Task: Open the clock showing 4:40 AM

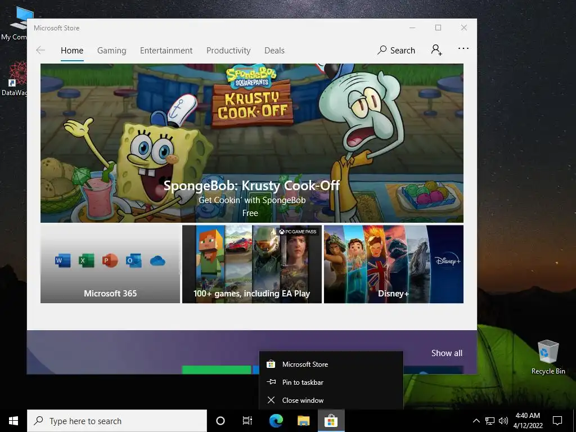Action: pos(528,421)
